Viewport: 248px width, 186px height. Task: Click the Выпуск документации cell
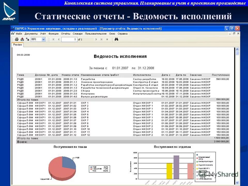coord(94,97)
